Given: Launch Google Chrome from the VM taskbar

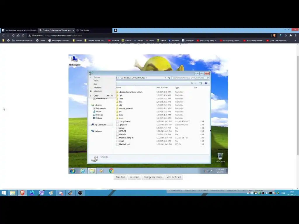Looking at the screenshot, I should click(111, 171).
